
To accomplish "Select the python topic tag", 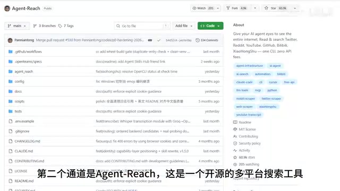I will (272, 90).
